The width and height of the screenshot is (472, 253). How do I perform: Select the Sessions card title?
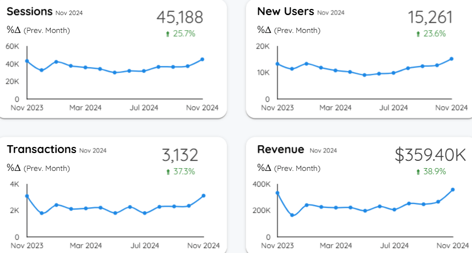click(30, 12)
